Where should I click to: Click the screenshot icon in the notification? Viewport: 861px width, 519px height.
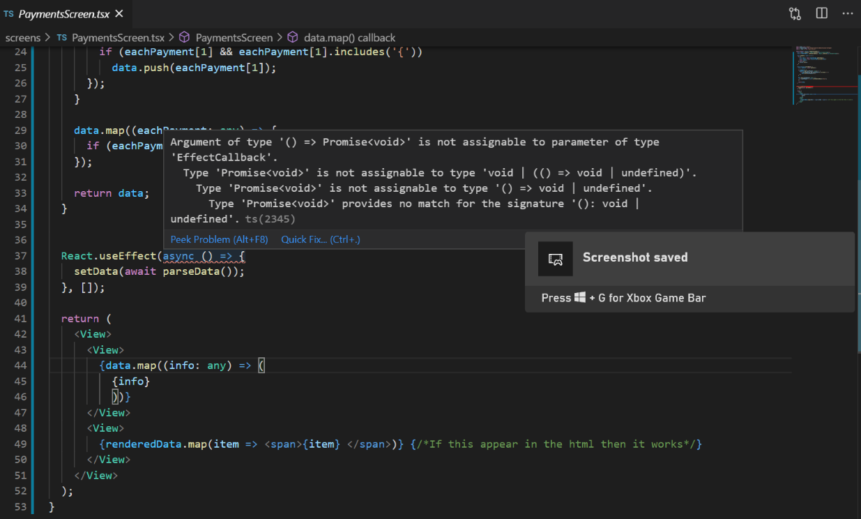[x=556, y=259]
